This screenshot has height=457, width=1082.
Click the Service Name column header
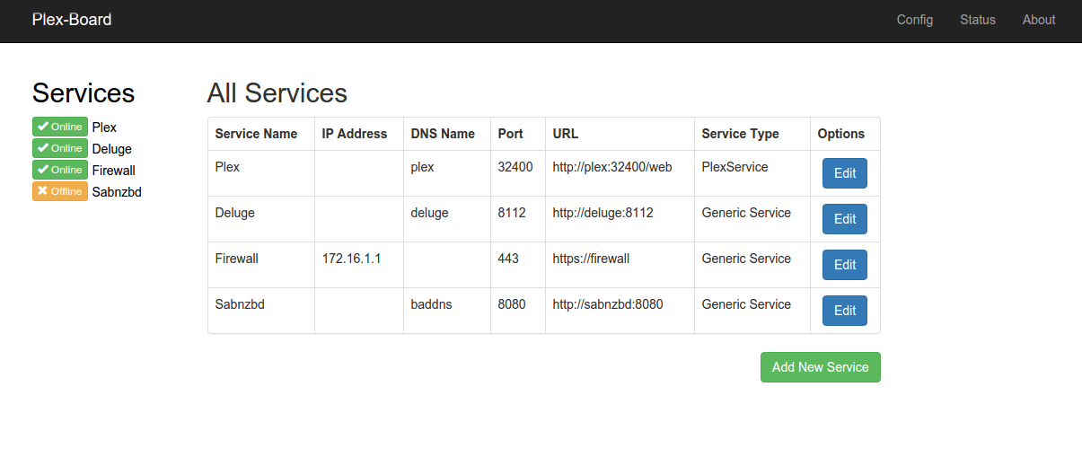point(256,134)
